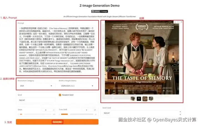The width and height of the screenshot is (200, 126).
Task: Click the Generate button
Action: coord(57,122)
